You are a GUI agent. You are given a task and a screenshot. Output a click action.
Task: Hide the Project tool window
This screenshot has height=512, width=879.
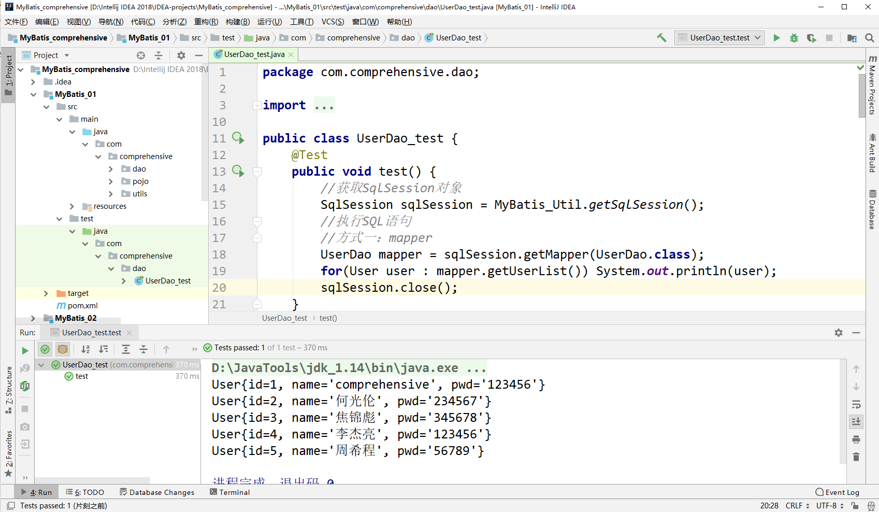click(199, 55)
